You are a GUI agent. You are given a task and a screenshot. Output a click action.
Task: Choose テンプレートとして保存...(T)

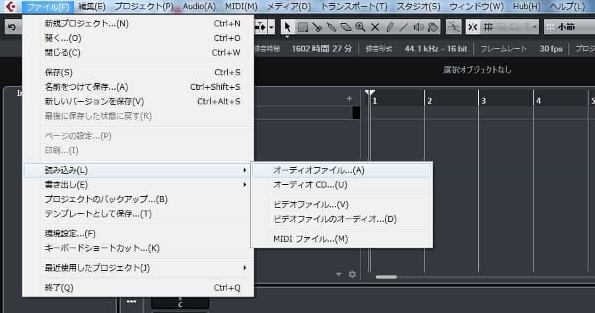coord(138,213)
